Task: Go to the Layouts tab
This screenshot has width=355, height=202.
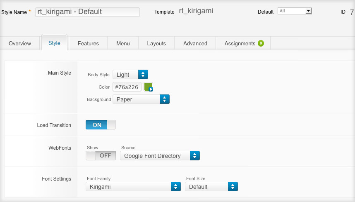Action: tap(156, 43)
